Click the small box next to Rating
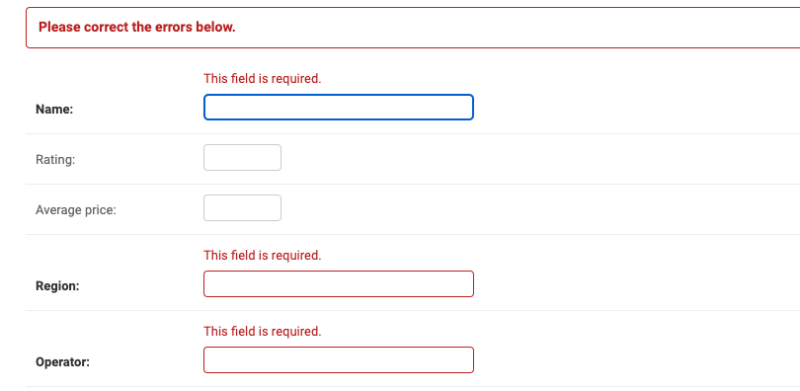This screenshot has width=800, height=391. pos(242,158)
